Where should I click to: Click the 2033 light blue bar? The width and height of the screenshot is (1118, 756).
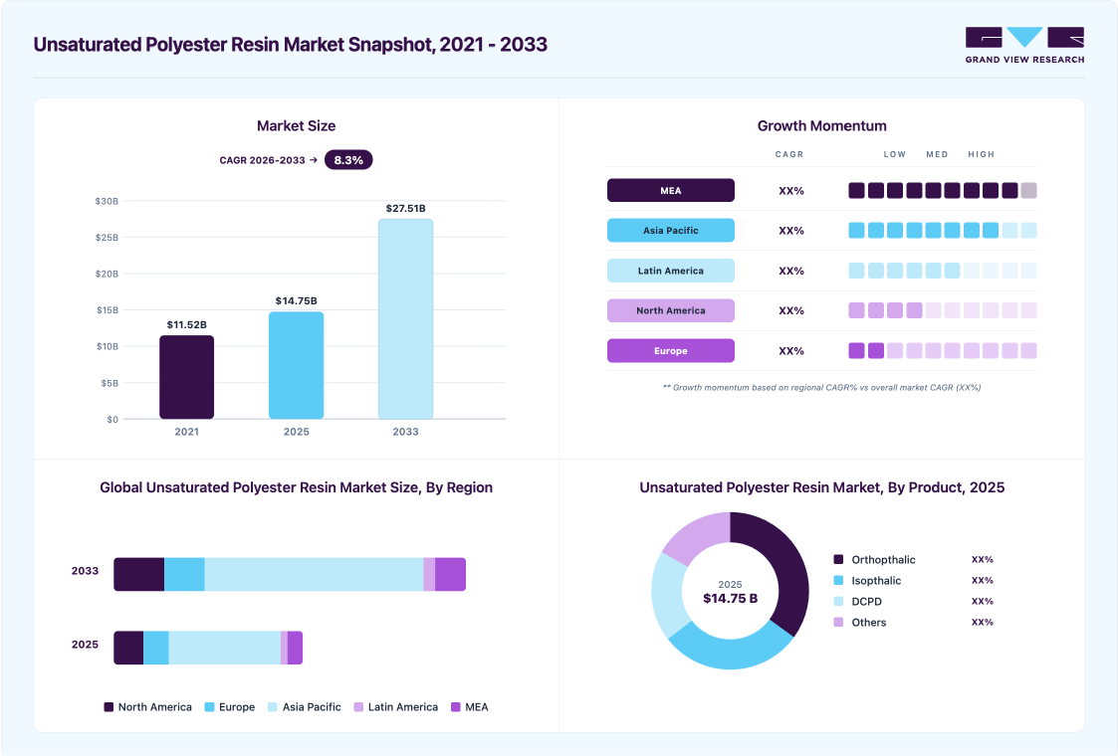[406, 318]
